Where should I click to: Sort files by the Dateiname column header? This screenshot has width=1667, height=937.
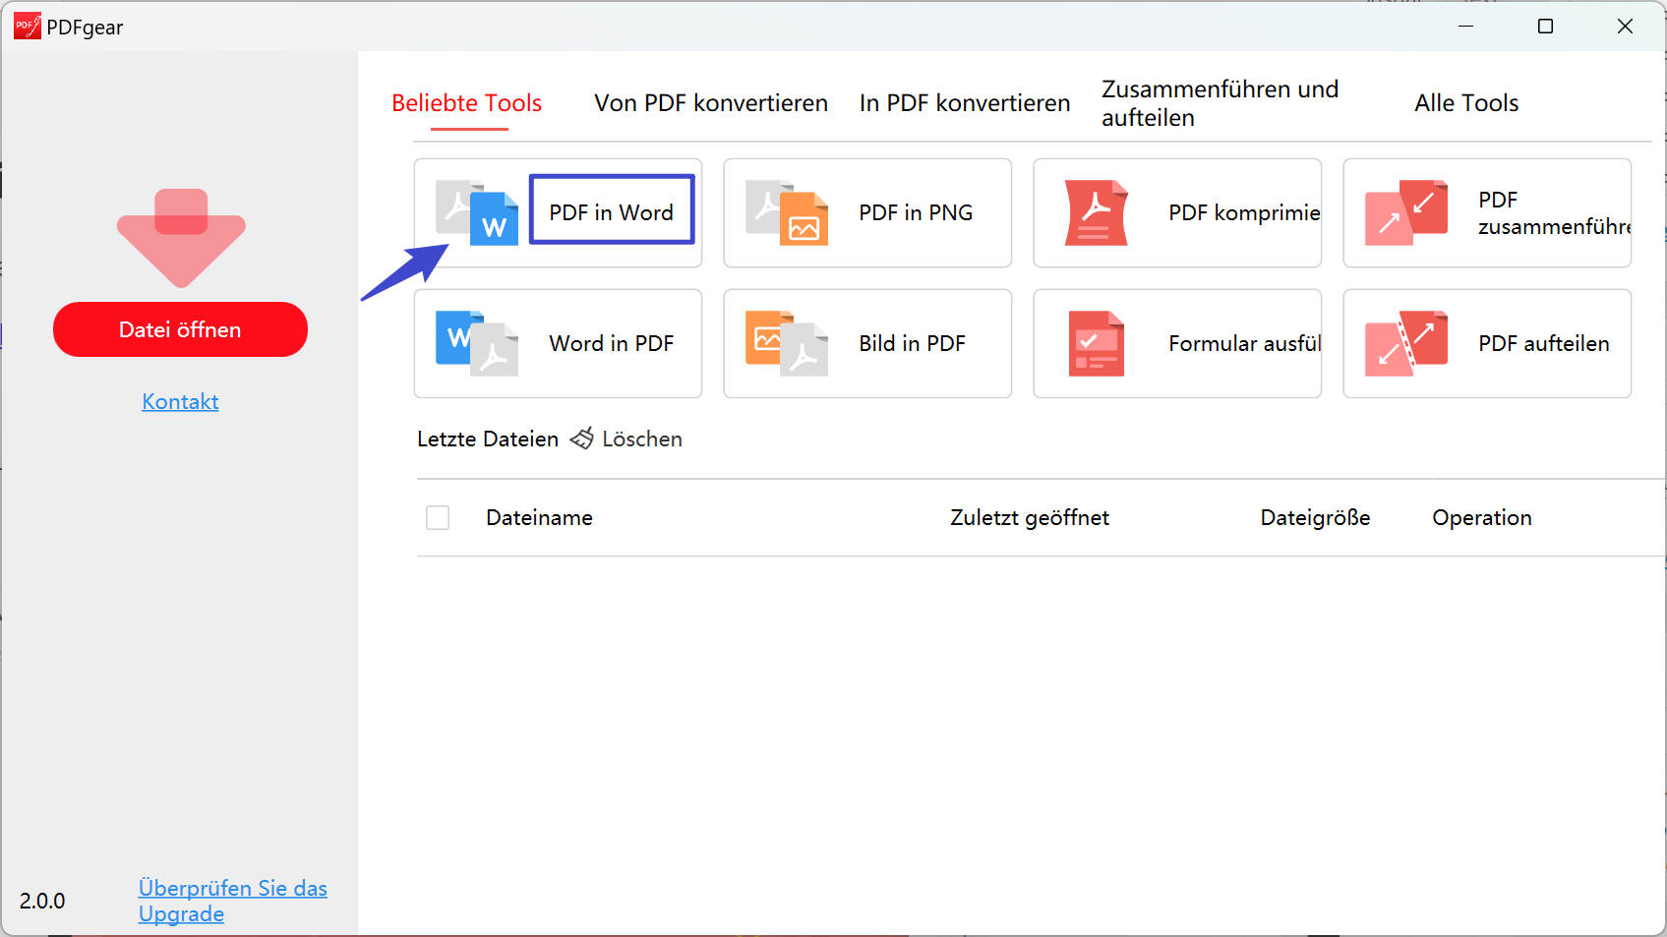538,517
